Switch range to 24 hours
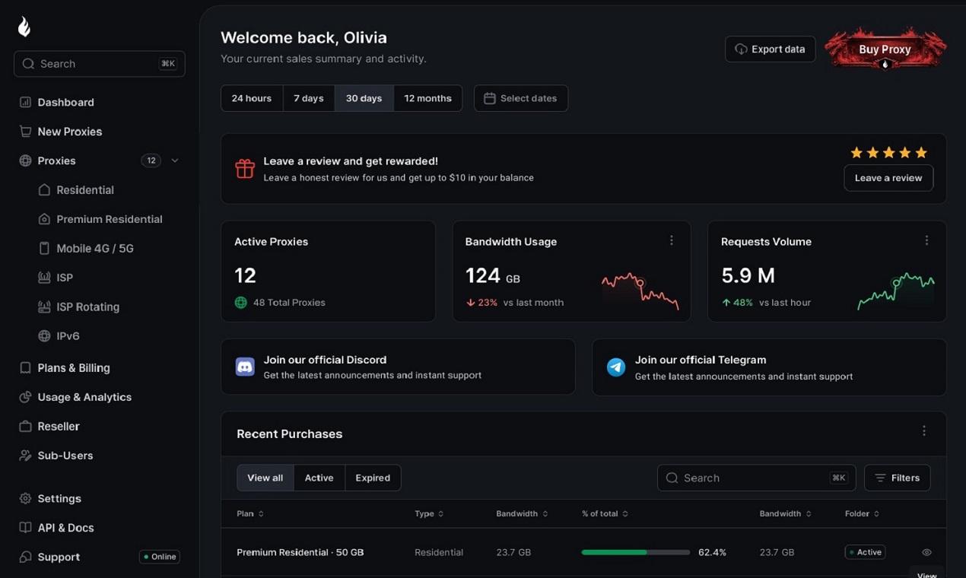This screenshot has width=966, height=578. point(252,98)
